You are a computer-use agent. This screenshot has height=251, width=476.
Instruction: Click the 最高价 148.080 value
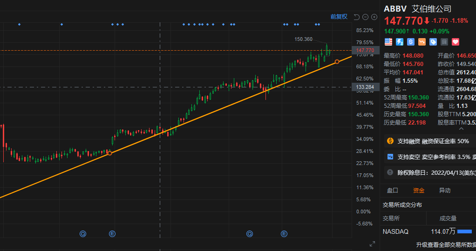coord(413,55)
